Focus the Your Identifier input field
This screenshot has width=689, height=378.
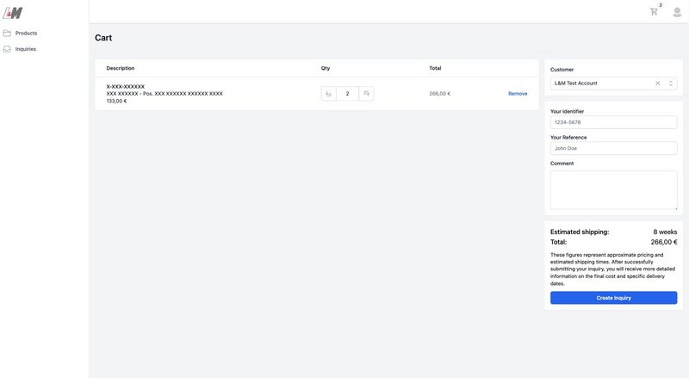[613, 122]
